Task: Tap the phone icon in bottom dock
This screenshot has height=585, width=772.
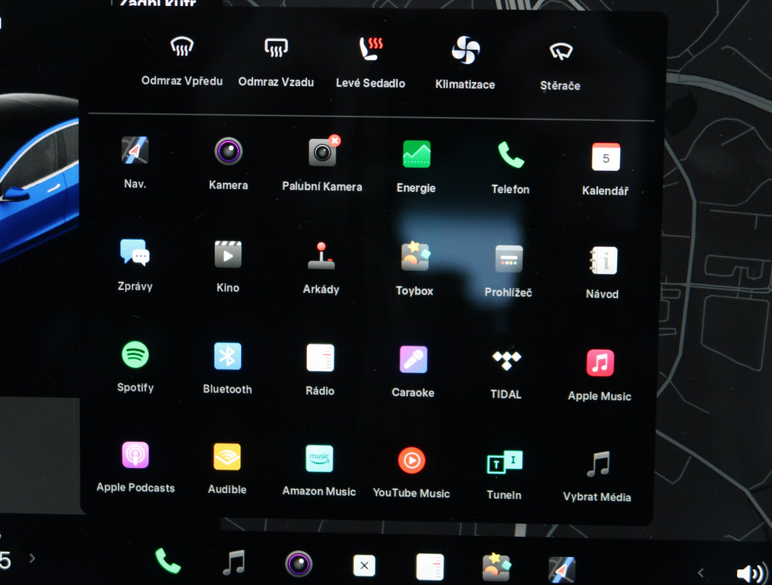Action: pyautogui.click(x=168, y=562)
